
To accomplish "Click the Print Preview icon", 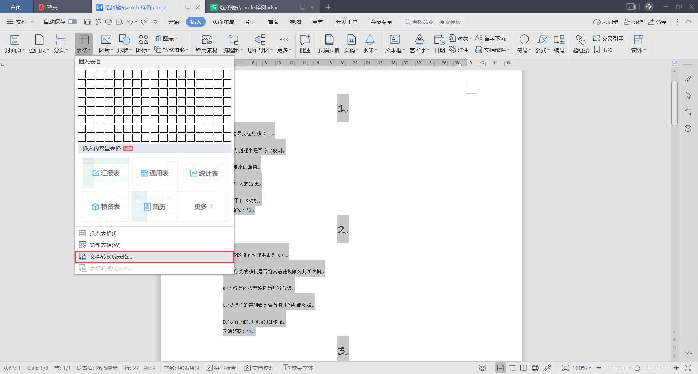I will click(x=119, y=22).
